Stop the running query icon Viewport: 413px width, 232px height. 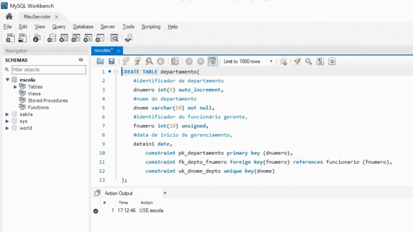160,61
